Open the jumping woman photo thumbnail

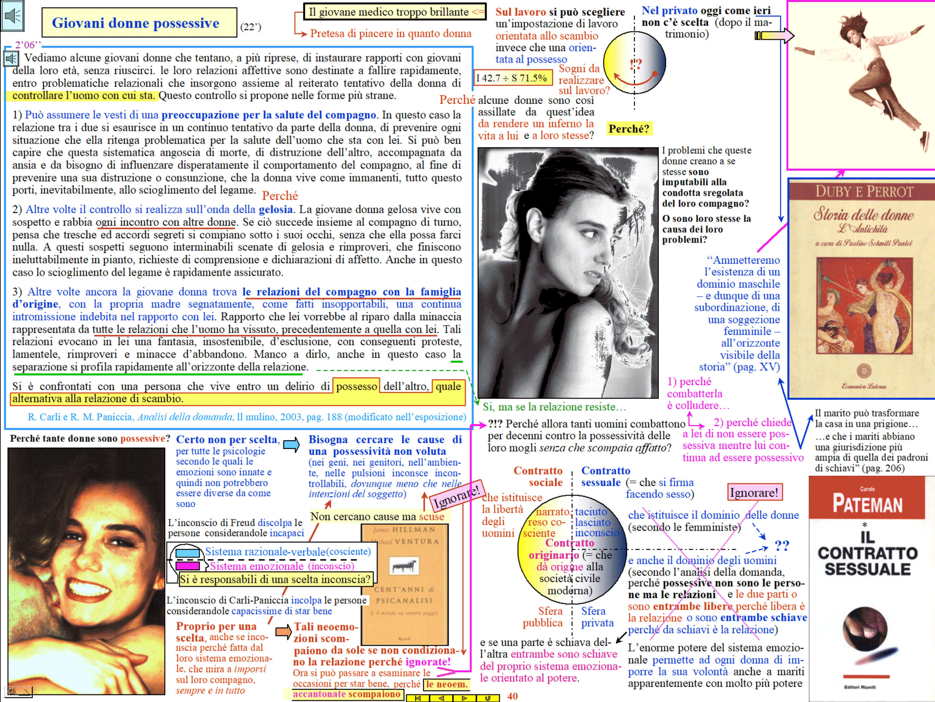(861, 85)
